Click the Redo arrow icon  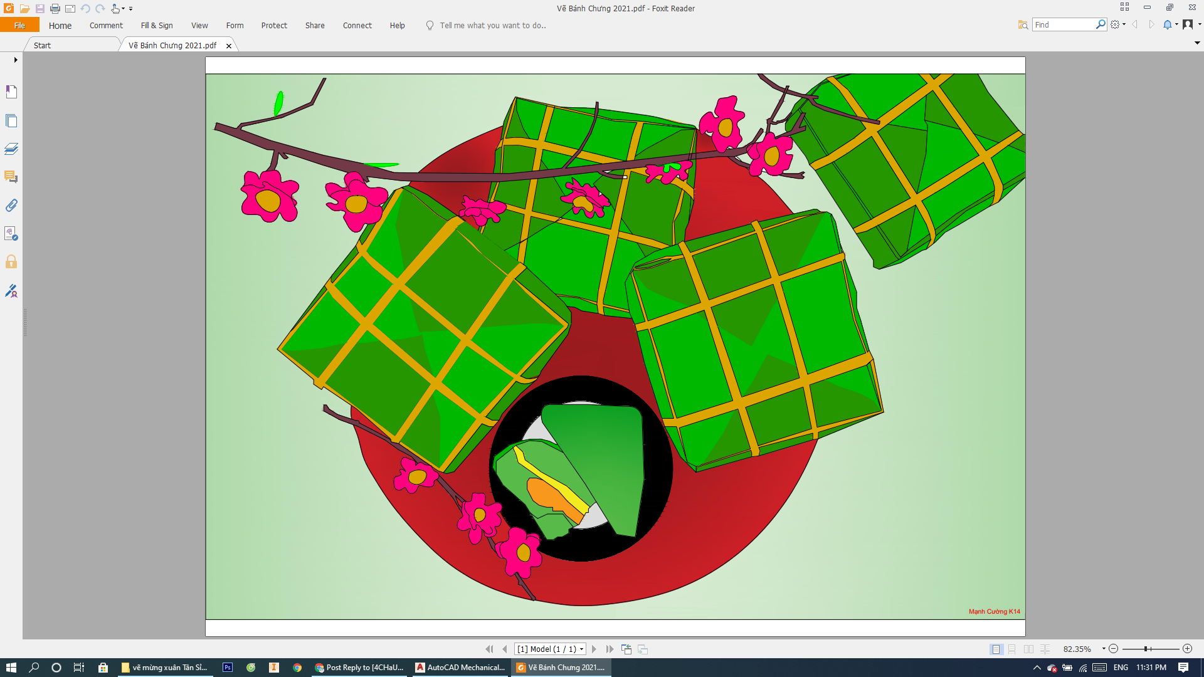(x=100, y=9)
